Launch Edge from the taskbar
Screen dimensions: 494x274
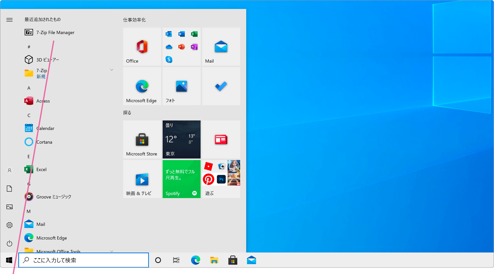point(195,260)
